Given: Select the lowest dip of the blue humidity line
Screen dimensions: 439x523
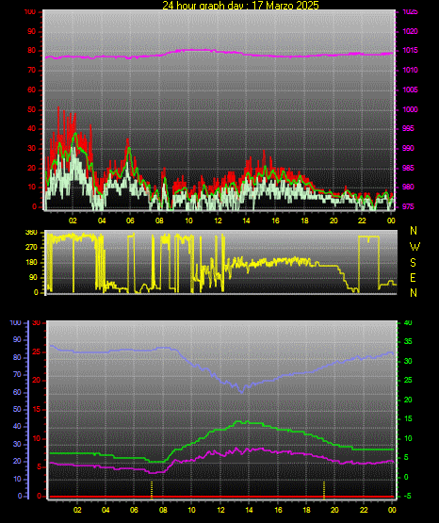Looking at the screenshot, I should click(242, 392).
